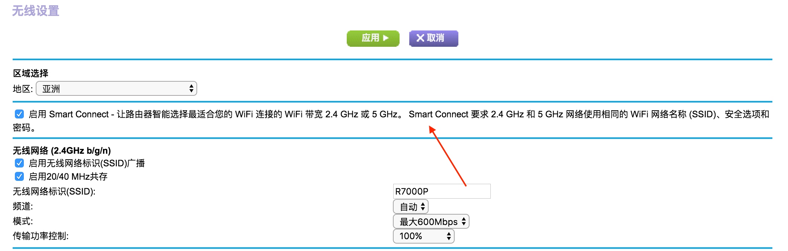Click the 应用 apply button
Image resolution: width=788 pixels, height=251 pixels.
(372, 38)
